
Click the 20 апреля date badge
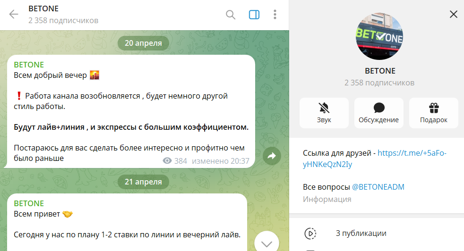[x=143, y=43]
